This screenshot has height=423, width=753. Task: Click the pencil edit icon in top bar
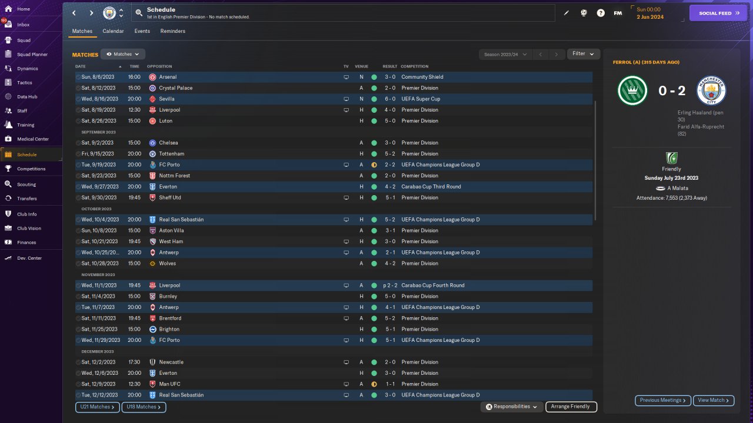coord(567,13)
